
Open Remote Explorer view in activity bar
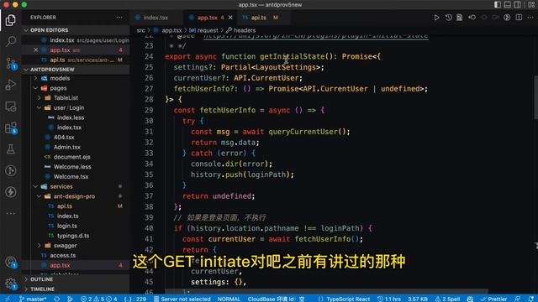(11, 107)
